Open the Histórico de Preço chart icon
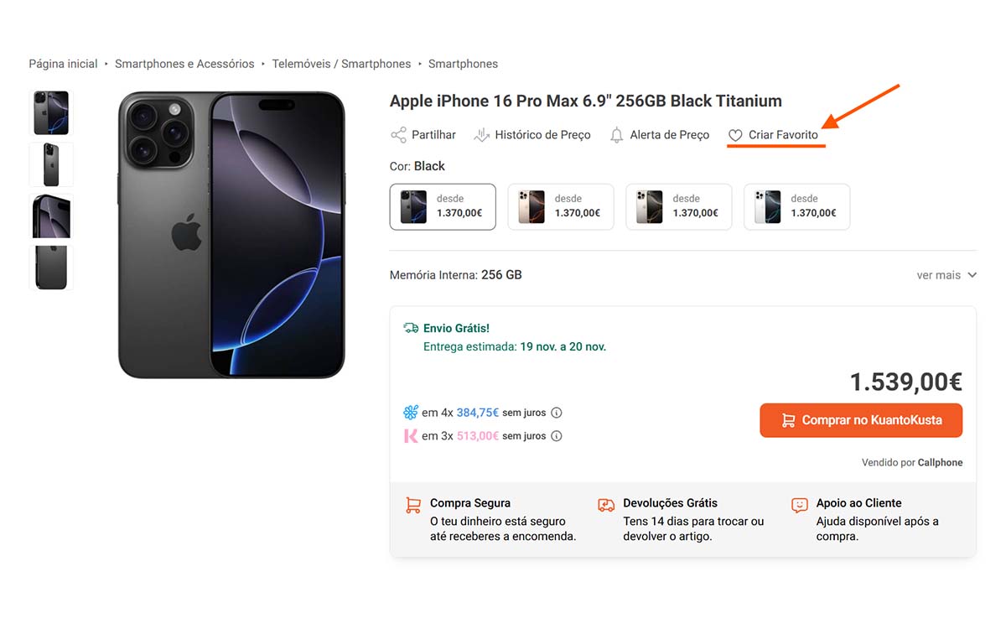 coord(481,135)
